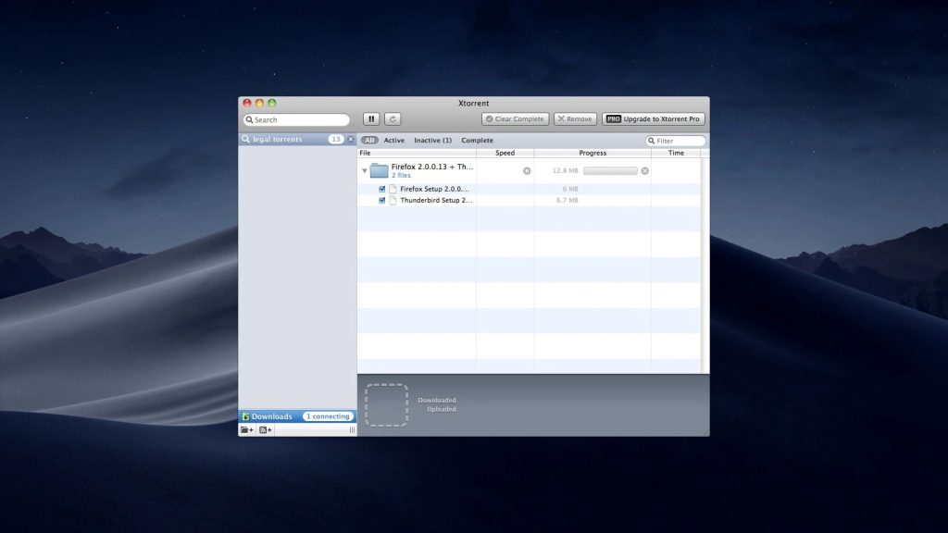Click the refresh arrow toolbar button
This screenshot has width=948, height=533.
pos(393,119)
